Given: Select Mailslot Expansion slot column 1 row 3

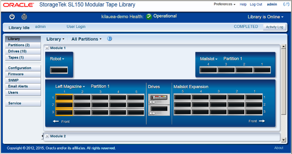Looking at the screenshot, I should click(x=254, y=112).
